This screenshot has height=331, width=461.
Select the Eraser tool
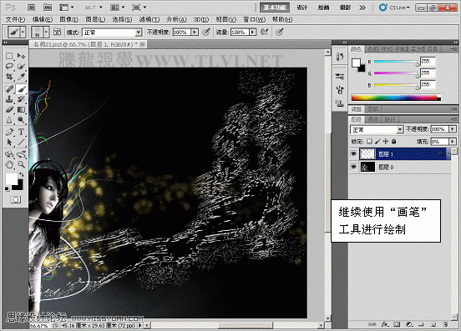click(x=9, y=109)
